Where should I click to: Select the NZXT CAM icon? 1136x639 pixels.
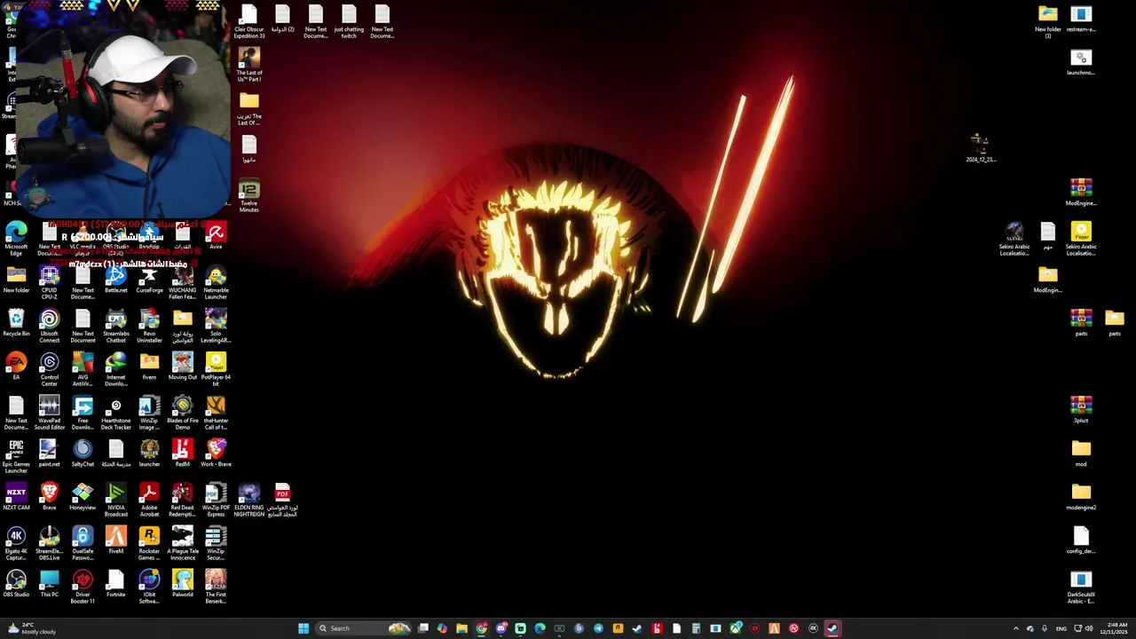point(16,498)
